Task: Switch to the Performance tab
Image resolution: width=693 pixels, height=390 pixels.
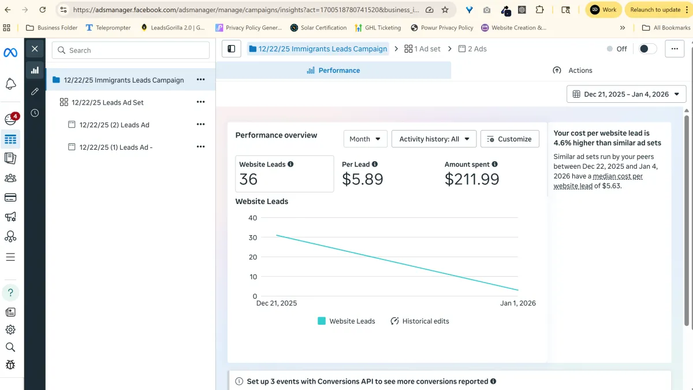Action: [x=333, y=70]
